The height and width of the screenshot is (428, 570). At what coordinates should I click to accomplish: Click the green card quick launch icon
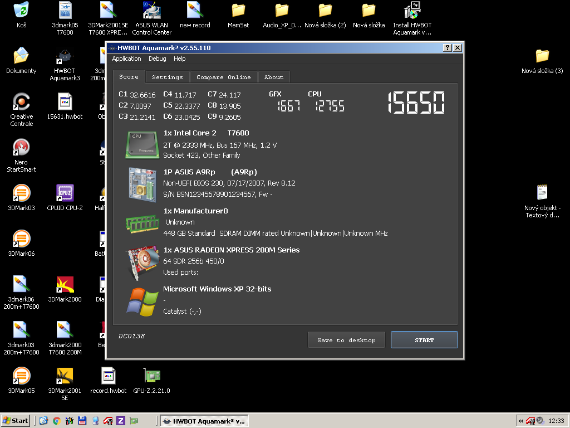(x=134, y=421)
